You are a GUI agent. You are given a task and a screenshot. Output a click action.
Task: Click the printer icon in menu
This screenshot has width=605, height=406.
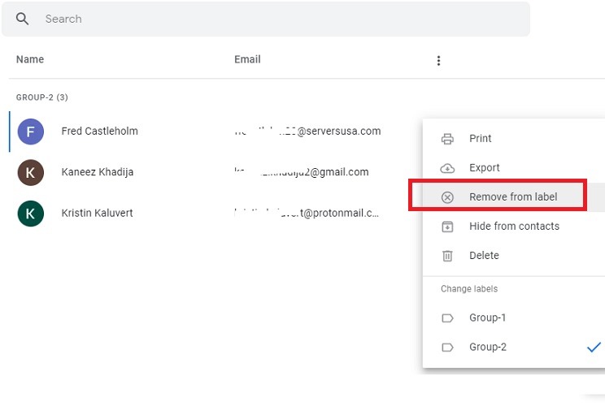(447, 139)
